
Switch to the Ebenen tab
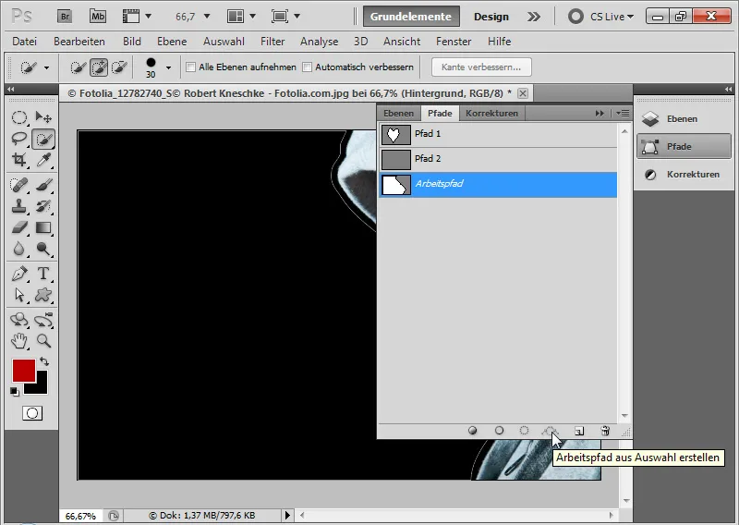pos(398,113)
